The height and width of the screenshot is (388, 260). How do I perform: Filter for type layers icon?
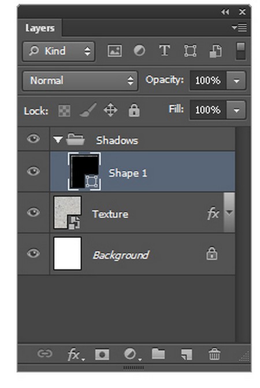click(x=165, y=51)
